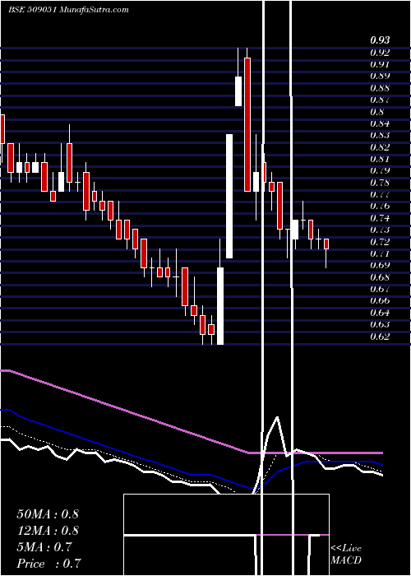
Task: Click the 0.74 price axis label
Action: click(380, 218)
